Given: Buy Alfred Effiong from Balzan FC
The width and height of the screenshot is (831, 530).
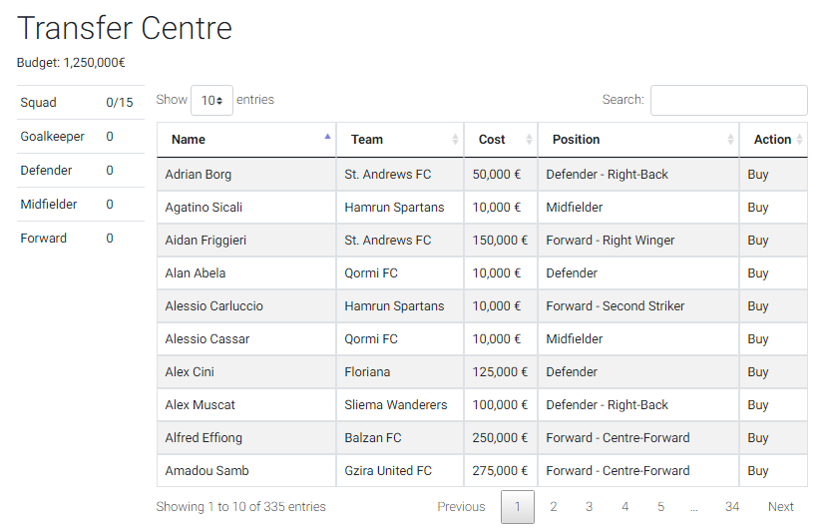Looking at the screenshot, I should tap(758, 438).
